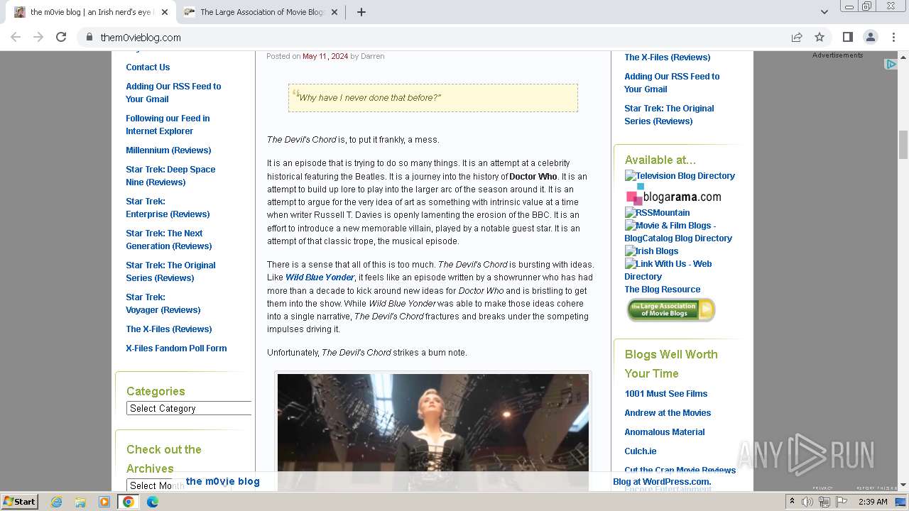Open the Chrome three-dot menu
909x511 pixels.
coord(893,37)
